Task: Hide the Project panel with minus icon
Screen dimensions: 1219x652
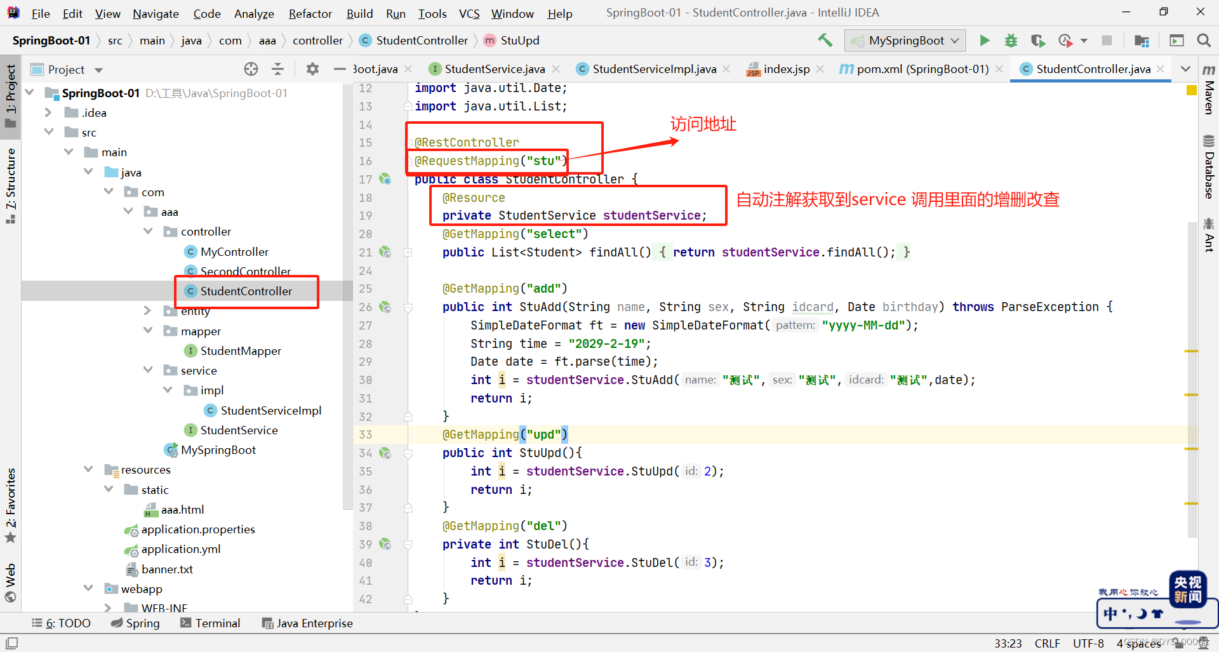Action: click(340, 69)
